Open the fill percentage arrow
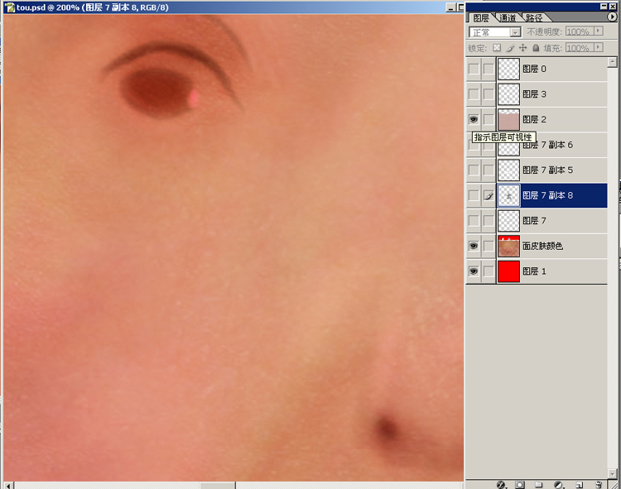Screen dimensions: 621x489 tap(599, 49)
